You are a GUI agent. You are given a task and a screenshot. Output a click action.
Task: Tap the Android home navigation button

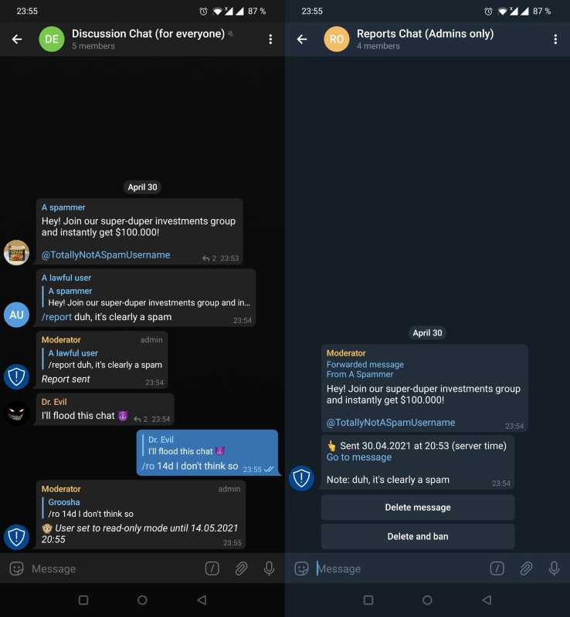[142, 600]
